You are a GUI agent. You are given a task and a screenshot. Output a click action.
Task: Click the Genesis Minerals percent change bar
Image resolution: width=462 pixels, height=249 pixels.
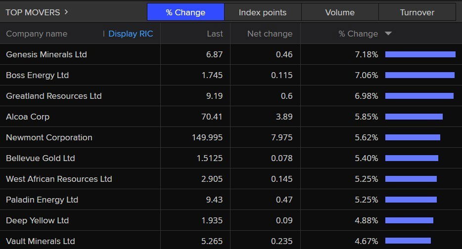[420, 54]
